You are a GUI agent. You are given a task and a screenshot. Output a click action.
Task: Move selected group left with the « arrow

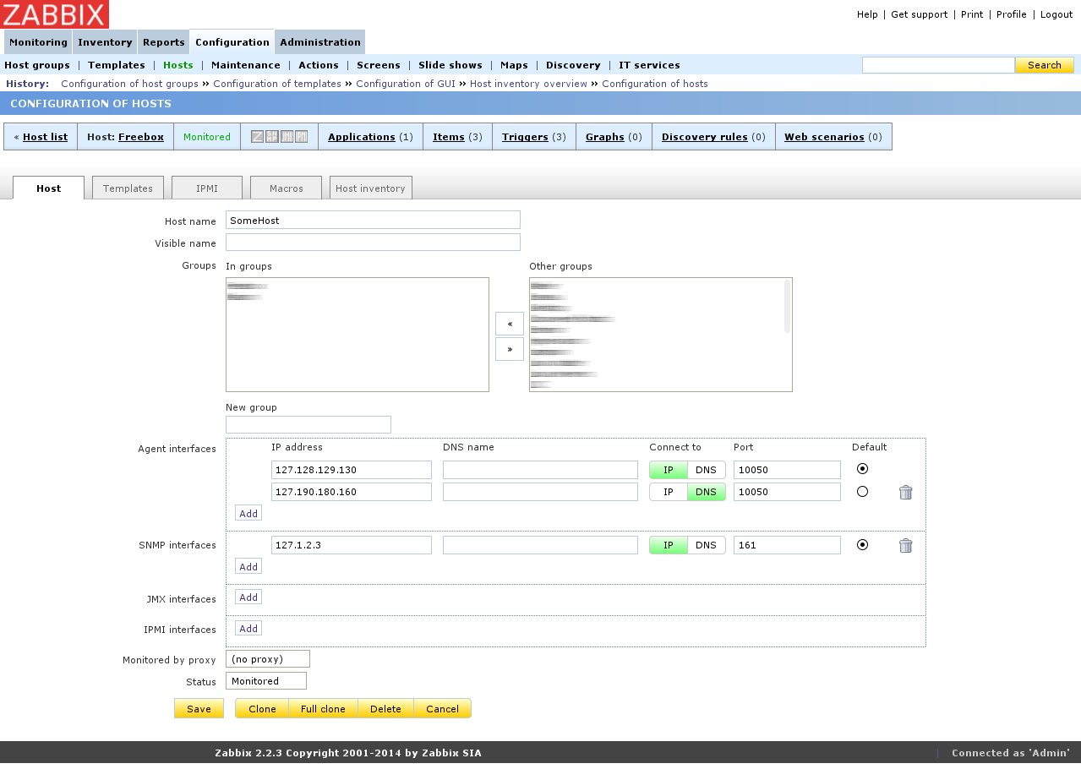click(x=509, y=324)
